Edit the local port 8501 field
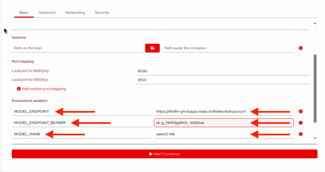Screen dimensions: 325x172 pyautogui.click(x=223, y=80)
